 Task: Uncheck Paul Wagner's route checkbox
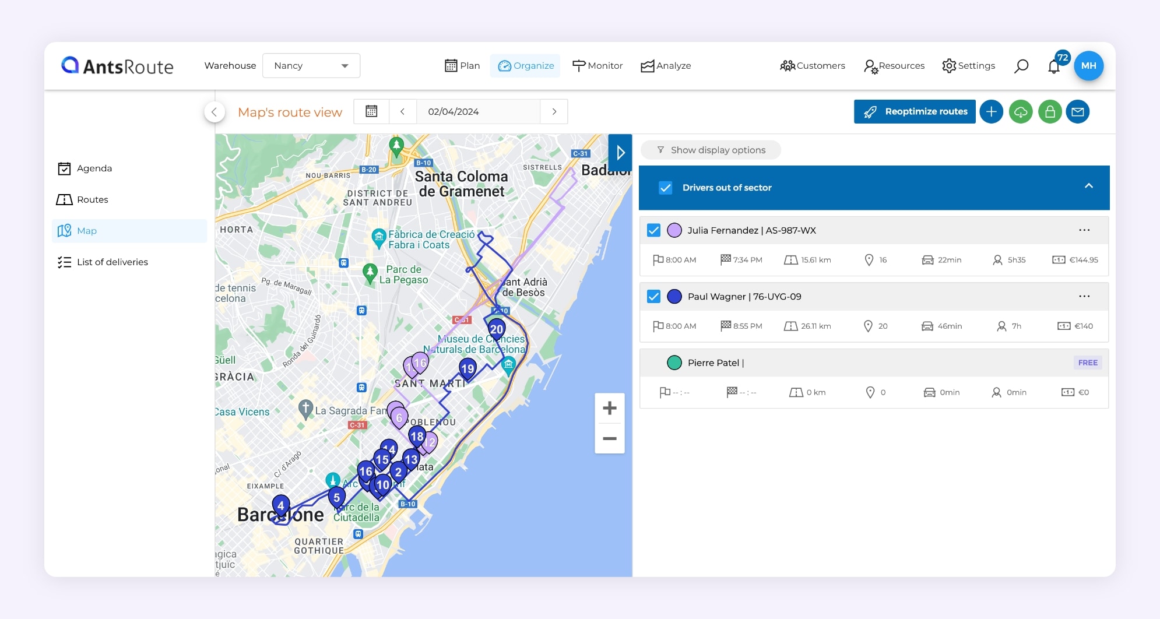tap(653, 296)
